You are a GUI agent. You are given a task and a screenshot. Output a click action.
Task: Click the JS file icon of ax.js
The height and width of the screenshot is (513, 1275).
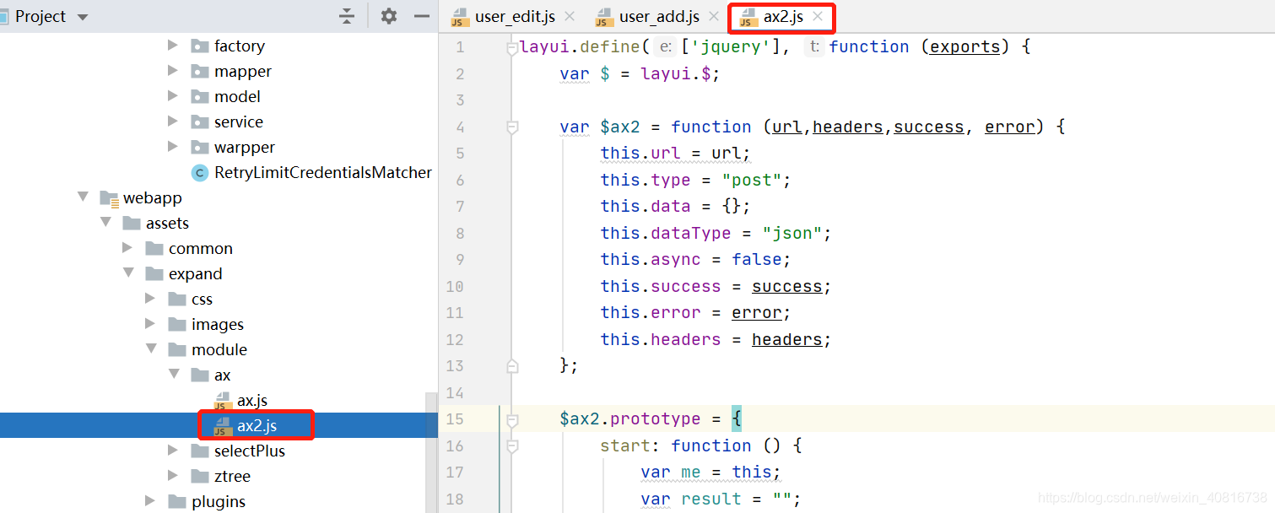[223, 401]
